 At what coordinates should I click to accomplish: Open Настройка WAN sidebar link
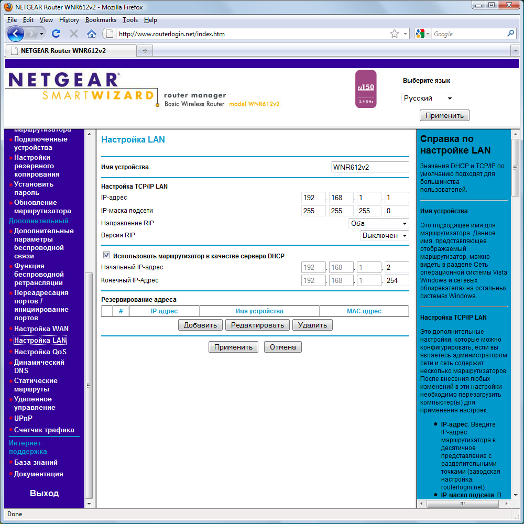point(41,329)
